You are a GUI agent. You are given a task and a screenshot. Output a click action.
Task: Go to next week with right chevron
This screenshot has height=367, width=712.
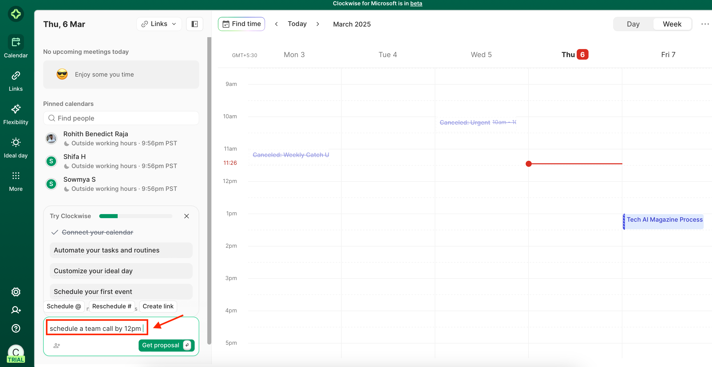[x=318, y=24]
